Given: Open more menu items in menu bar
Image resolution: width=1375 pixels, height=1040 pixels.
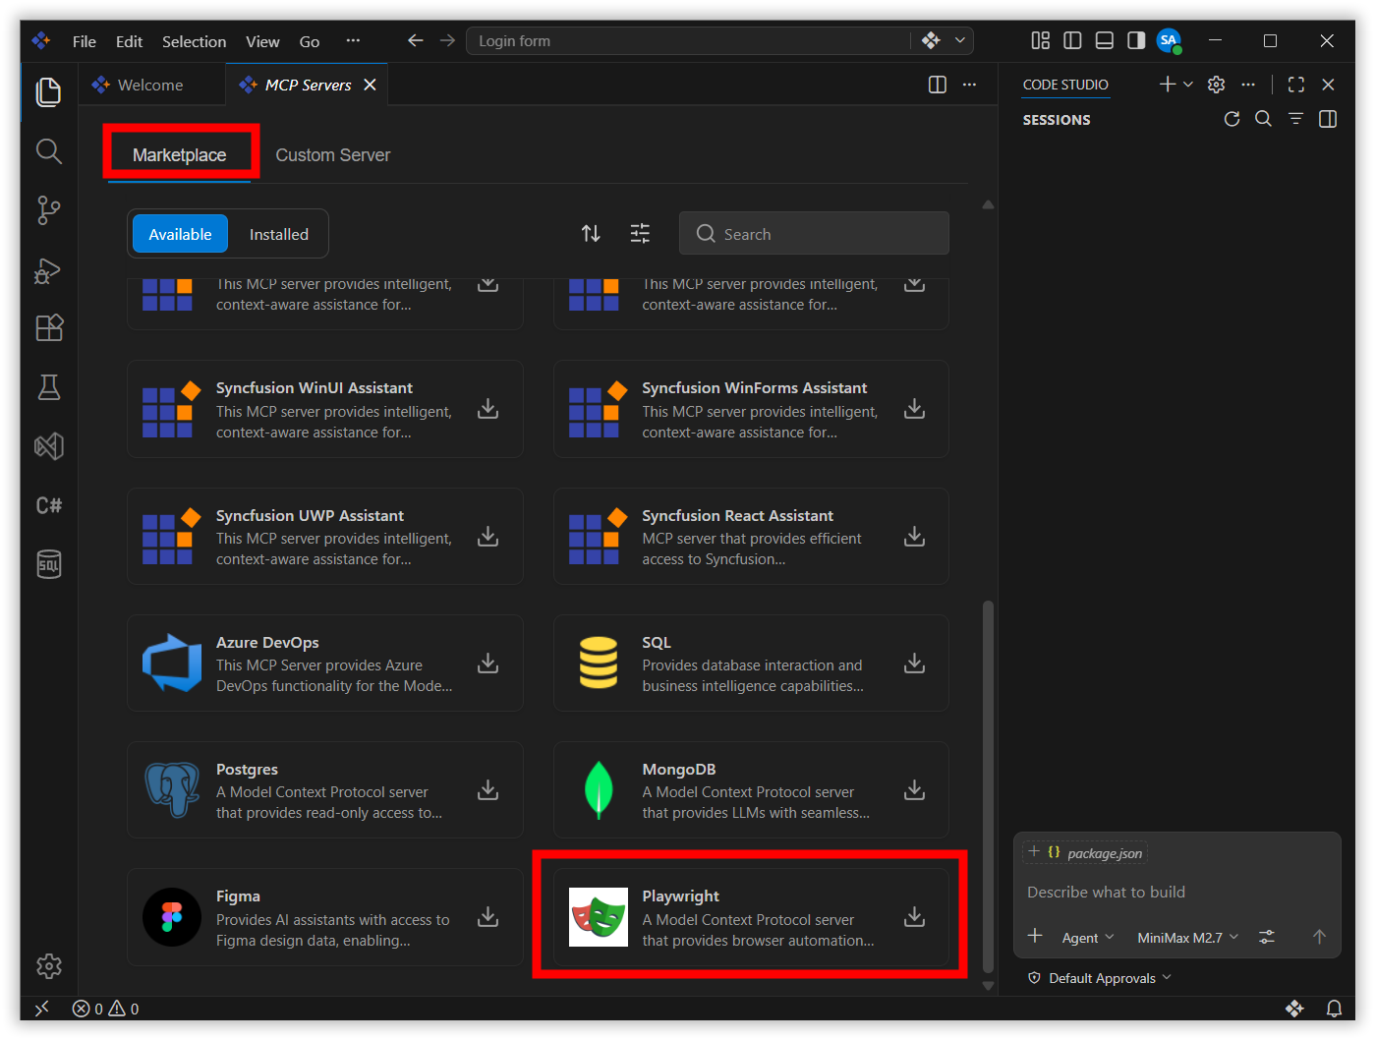Looking at the screenshot, I should click(353, 40).
